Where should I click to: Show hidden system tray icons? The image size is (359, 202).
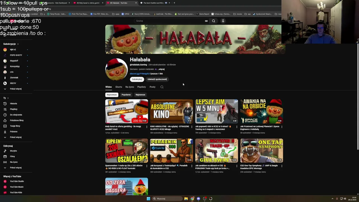click(x=332, y=199)
